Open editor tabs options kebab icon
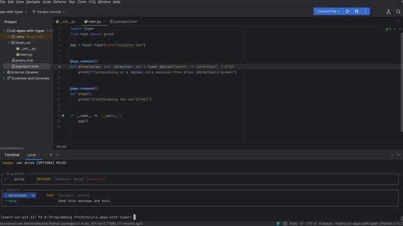The height and width of the screenshot is (226, 403). coord(398,21)
